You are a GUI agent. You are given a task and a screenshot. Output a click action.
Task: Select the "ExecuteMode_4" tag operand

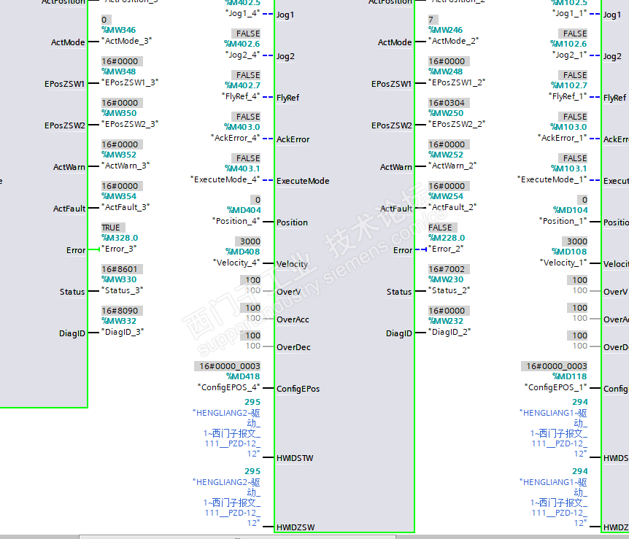(x=225, y=179)
